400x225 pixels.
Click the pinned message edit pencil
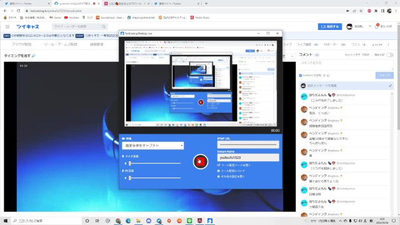(x=390, y=86)
